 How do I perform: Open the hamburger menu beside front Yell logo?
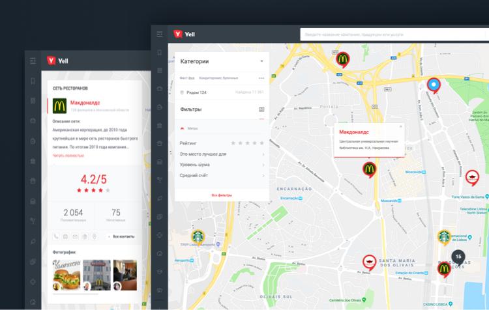(160, 35)
